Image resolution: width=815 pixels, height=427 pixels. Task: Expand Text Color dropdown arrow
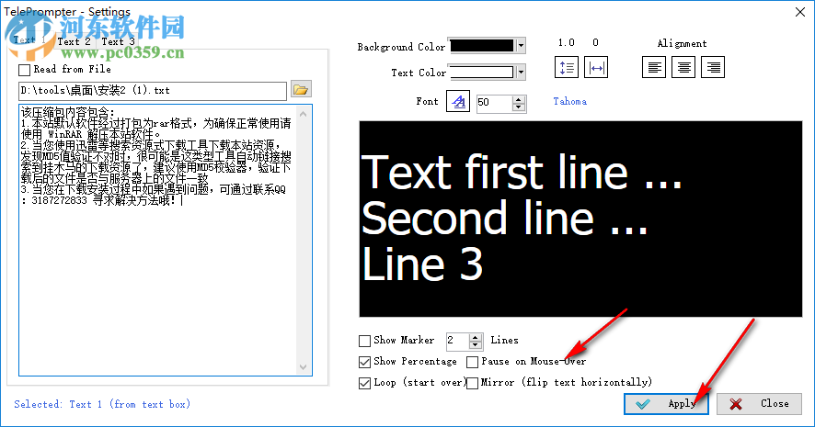[521, 73]
